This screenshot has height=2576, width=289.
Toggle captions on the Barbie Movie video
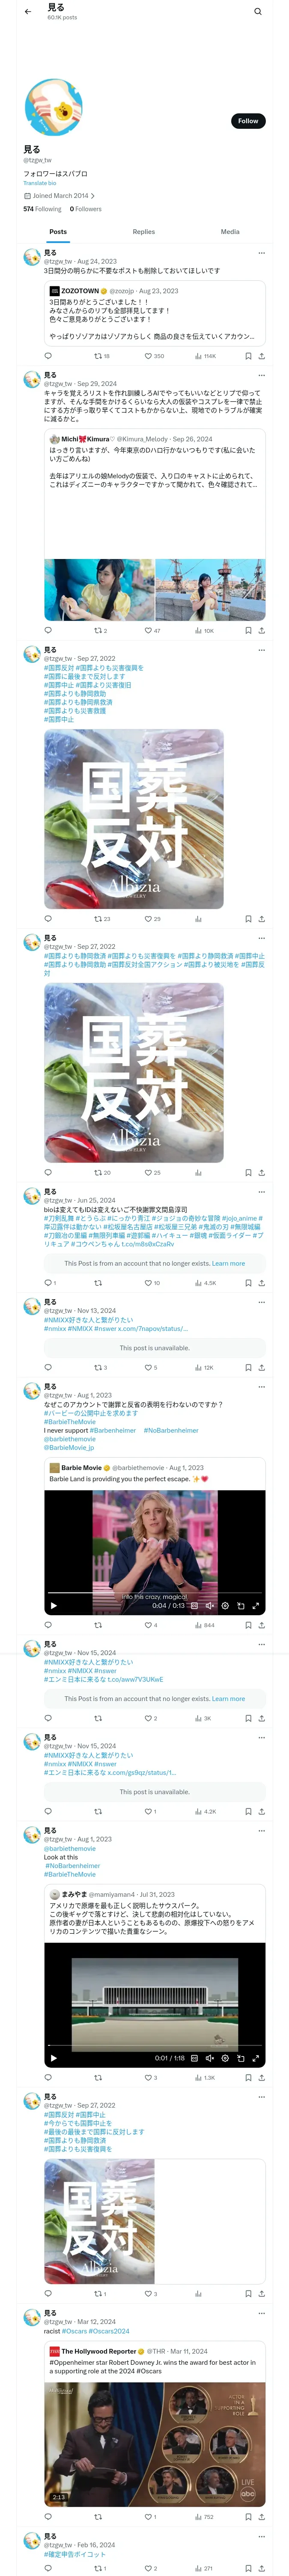[x=194, y=1606]
